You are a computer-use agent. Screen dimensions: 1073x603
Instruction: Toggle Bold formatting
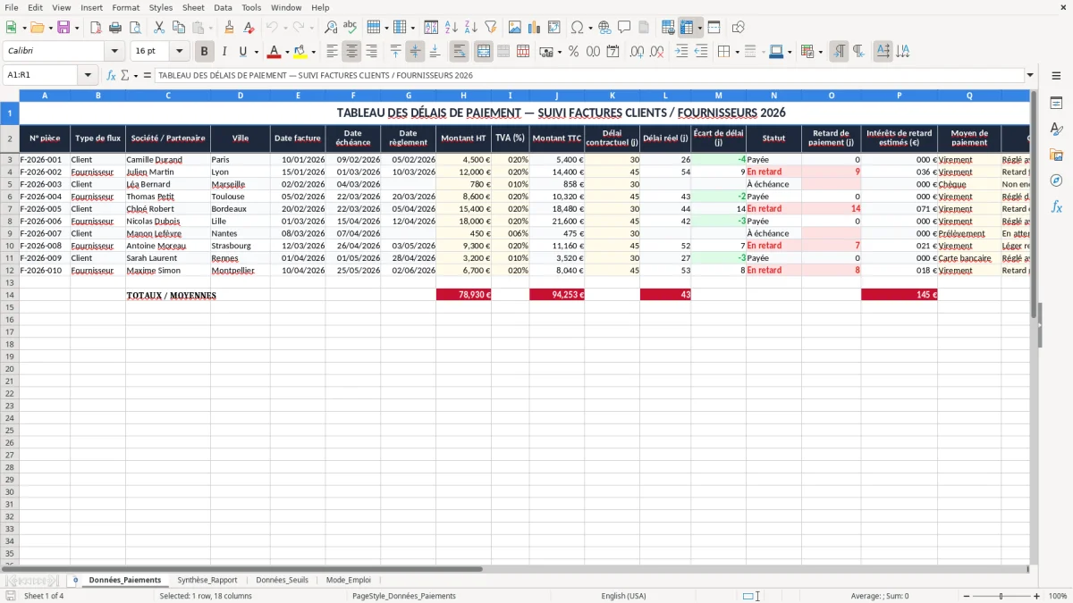(205, 52)
